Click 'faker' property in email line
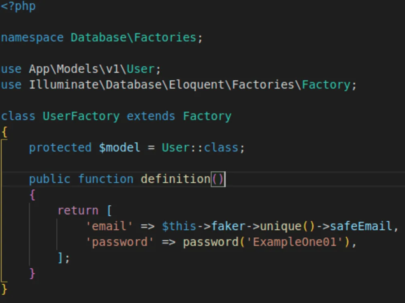The height and width of the screenshot is (303, 405). tap(228, 226)
